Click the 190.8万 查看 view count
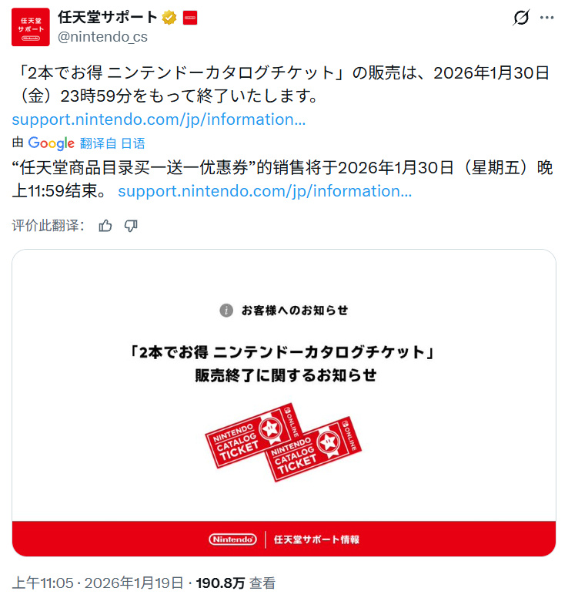This screenshot has height=598, width=568. click(236, 583)
